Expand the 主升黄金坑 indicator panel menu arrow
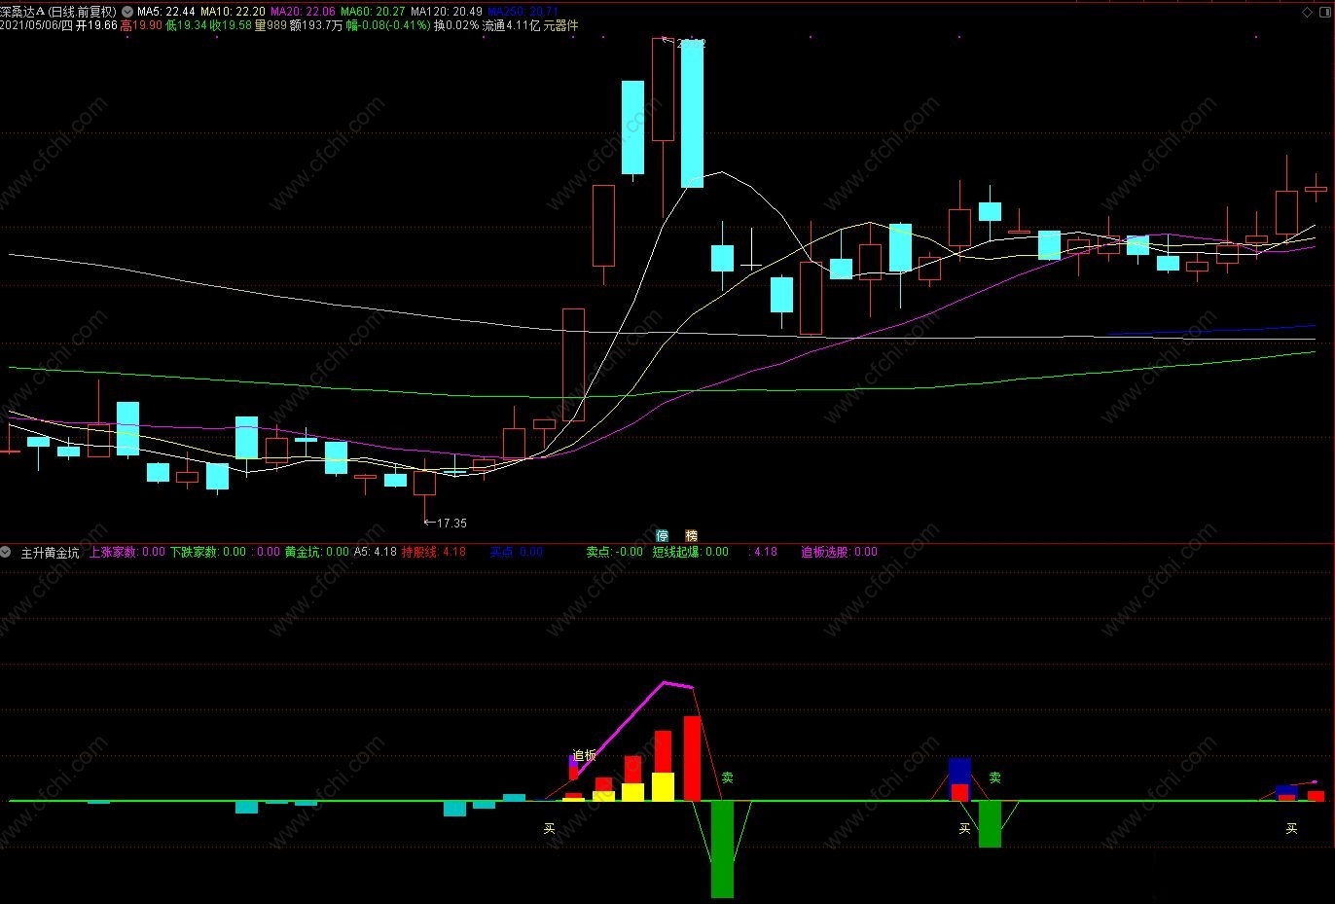The width and height of the screenshot is (1335, 904). [x=6, y=552]
